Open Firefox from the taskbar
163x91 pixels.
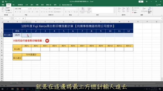click(x=23, y=89)
